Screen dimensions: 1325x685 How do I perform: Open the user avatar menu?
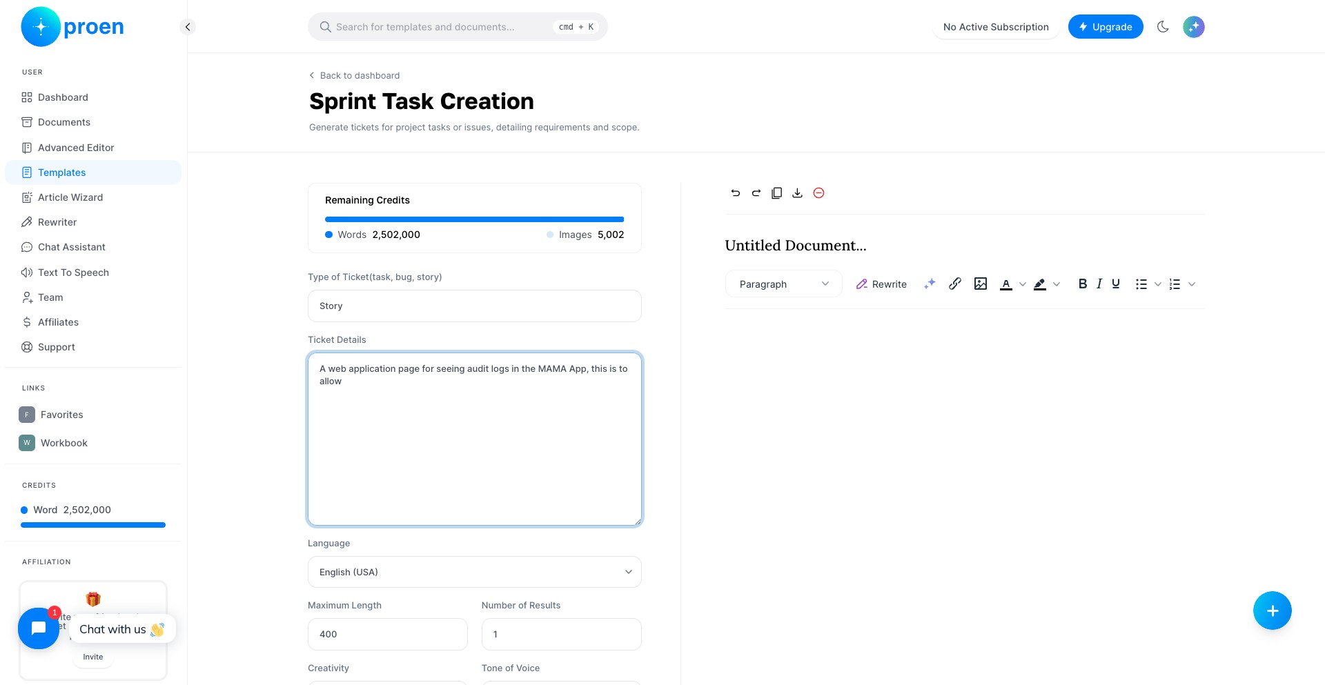click(1194, 27)
